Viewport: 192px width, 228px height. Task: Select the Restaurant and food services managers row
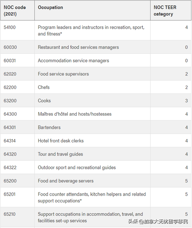click(96, 47)
